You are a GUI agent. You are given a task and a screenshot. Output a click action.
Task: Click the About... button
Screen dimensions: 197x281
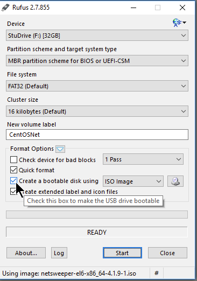(26, 253)
